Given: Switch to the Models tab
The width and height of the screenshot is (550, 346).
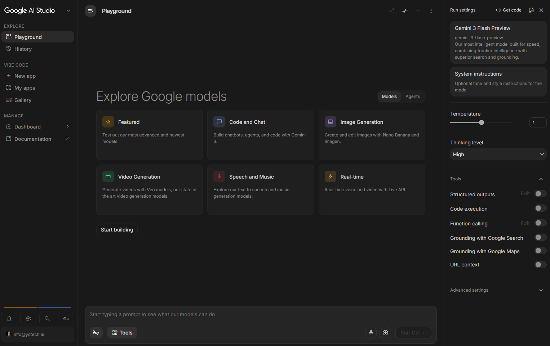Looking at the screenshot, I should tap(389, 96).
